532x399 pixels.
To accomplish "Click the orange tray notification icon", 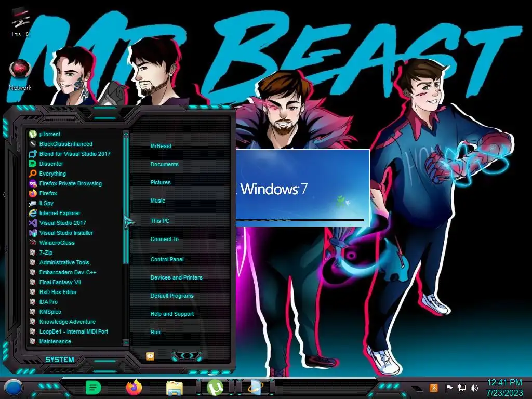I will 434,388.
